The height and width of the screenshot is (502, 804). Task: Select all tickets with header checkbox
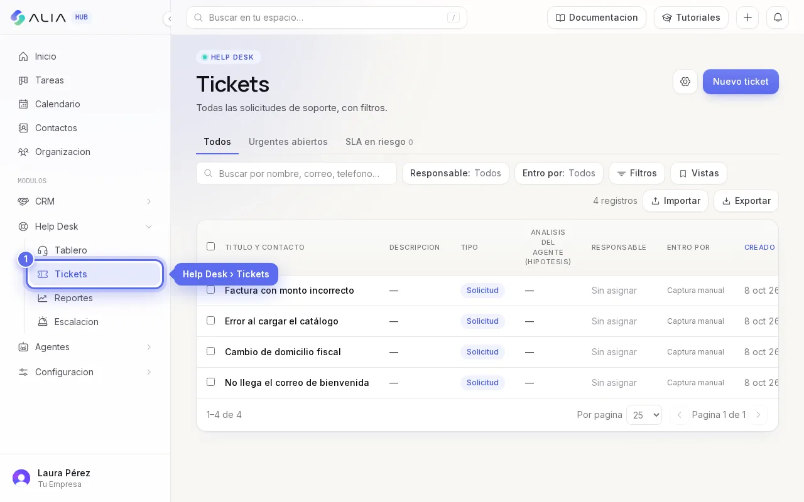[x=210, y=247]
